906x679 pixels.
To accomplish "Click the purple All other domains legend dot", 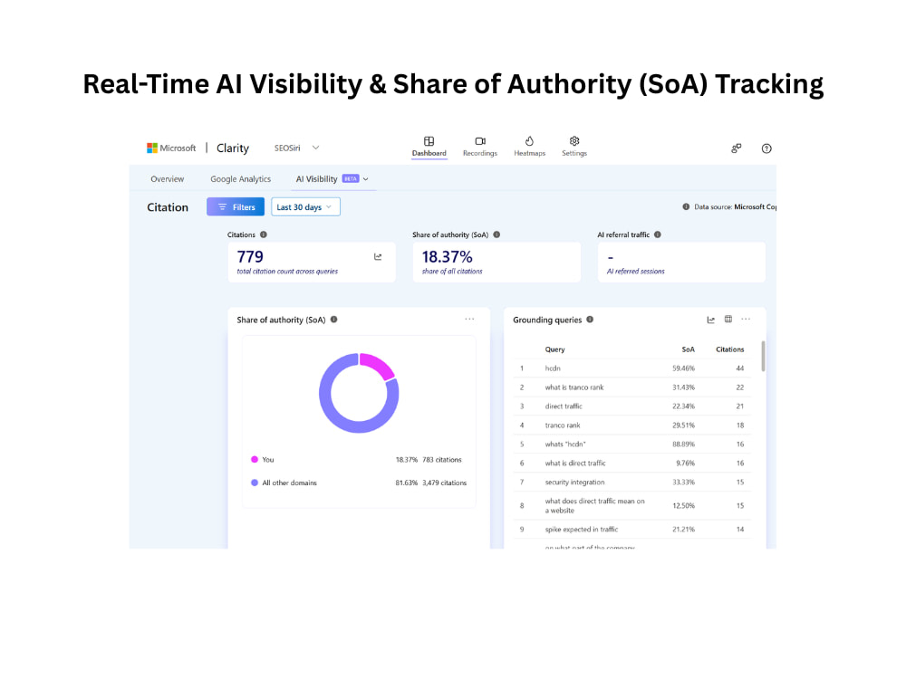I will (x=255, y=483).
